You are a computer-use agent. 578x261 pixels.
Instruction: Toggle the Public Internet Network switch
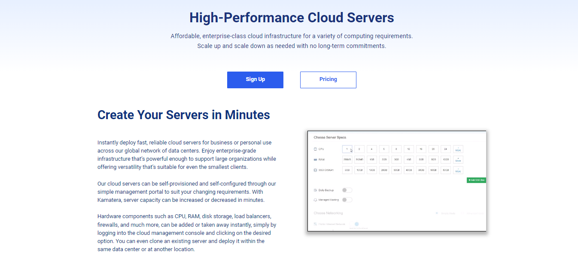pos(354,224)
